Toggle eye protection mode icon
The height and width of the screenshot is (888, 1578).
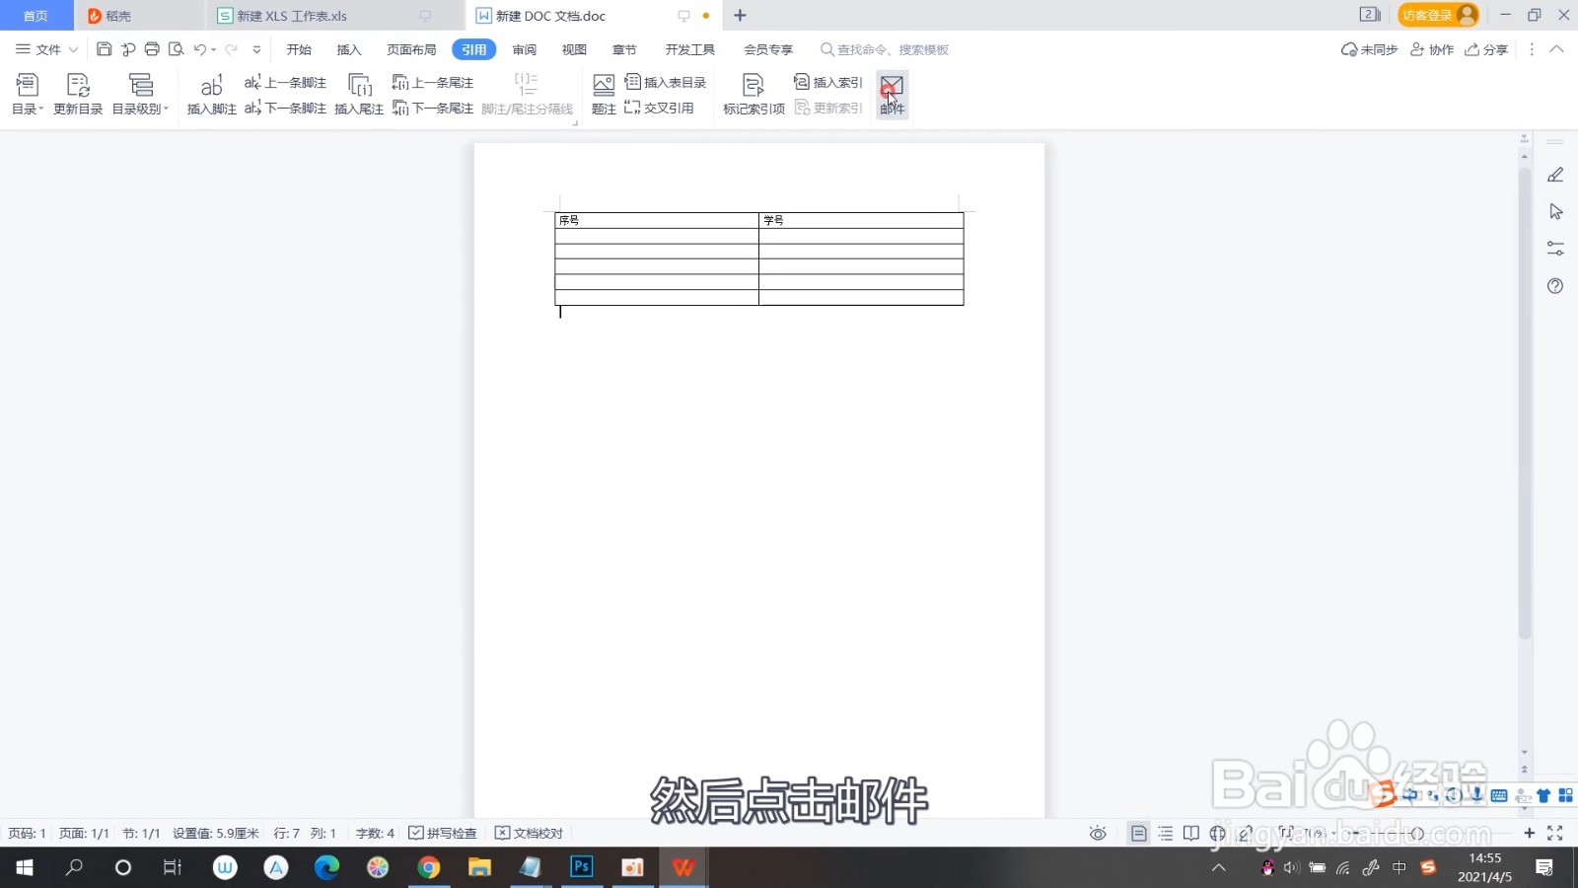pyautogui.click(x=1098, y=834)
